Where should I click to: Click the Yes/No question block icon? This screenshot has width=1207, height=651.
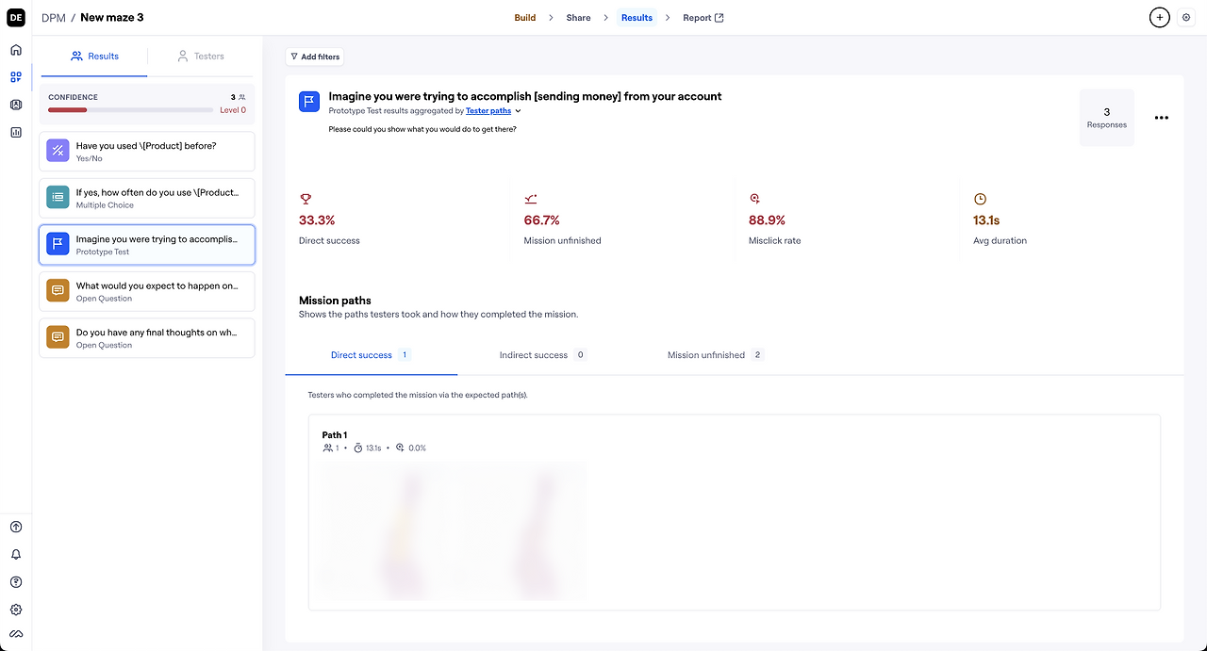(58, 151)
